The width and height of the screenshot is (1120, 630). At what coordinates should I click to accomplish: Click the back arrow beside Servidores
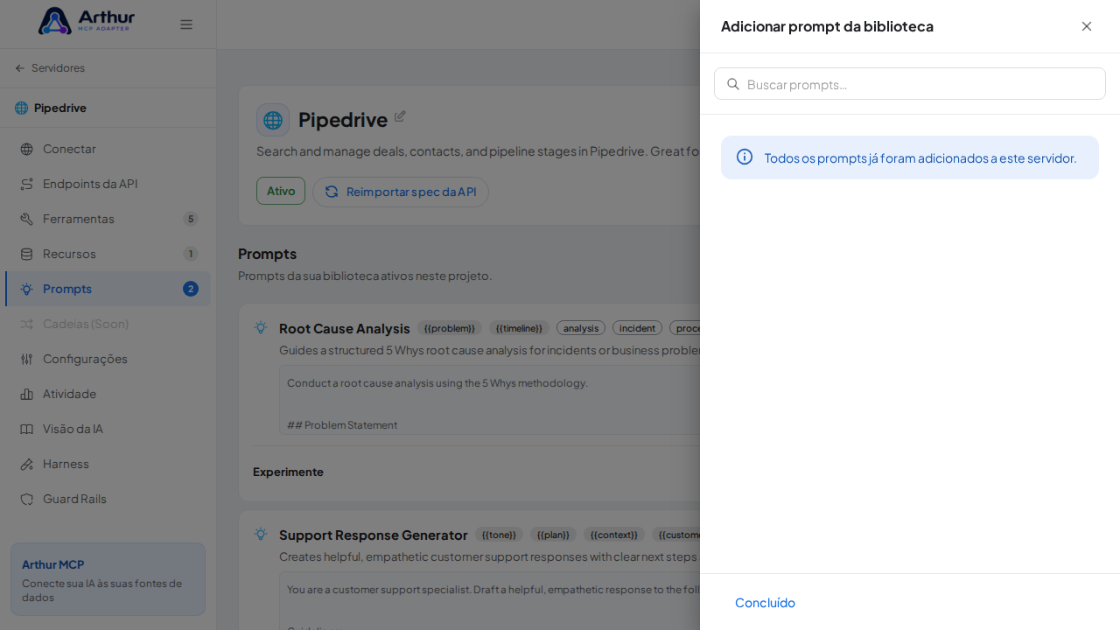click(20, 68)
